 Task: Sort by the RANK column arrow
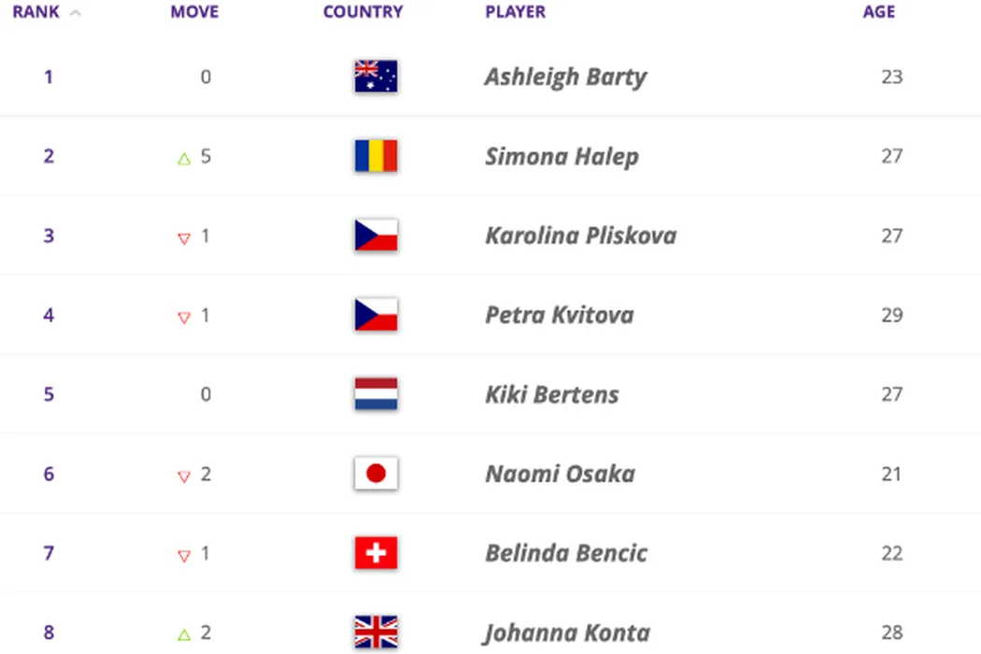click(x=75, y=13)
